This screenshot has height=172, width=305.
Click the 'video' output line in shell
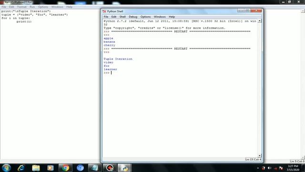tap(108, 63)
